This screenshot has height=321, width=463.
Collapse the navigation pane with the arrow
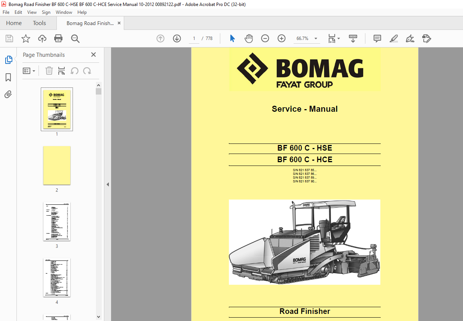(108, 184)
